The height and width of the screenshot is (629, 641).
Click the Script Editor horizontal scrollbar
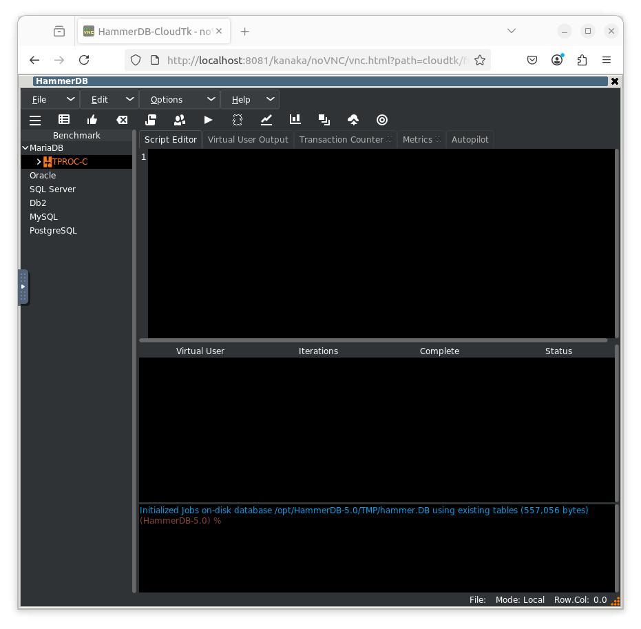coord(373,340)
